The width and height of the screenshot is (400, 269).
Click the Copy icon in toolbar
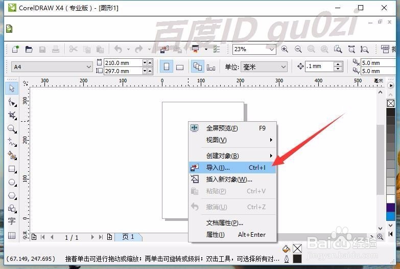pyautogui.click(x=87, y=49)
